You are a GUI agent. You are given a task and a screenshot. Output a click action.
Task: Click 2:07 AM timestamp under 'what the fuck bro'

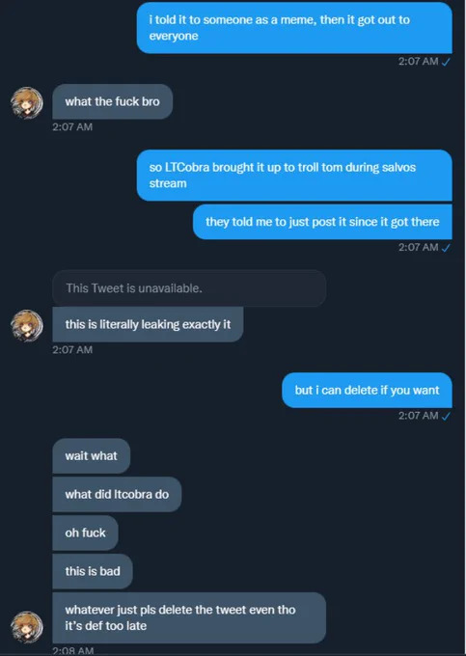(72, 126)
